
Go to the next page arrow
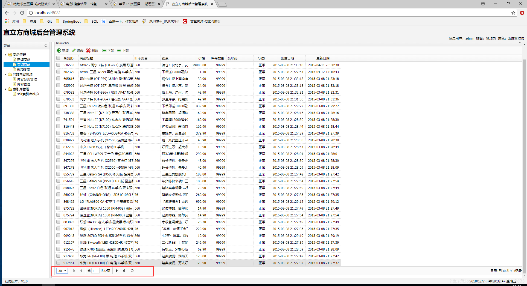tap(117, 271)
